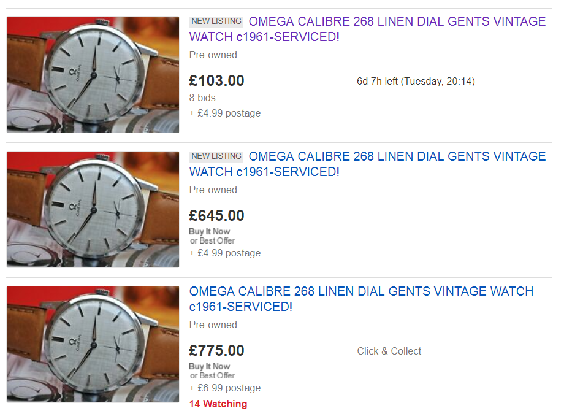Click 'or Best Offer' on the £645.00 listing
564x411 pixels.
[213, 240]
